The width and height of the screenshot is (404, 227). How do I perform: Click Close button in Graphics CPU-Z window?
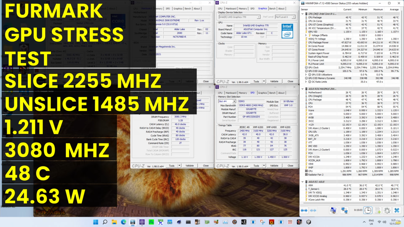click(290, 81)
